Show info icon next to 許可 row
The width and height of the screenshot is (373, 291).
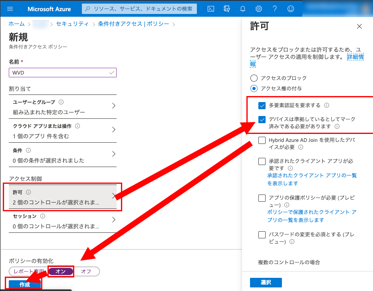coord(28,192)
